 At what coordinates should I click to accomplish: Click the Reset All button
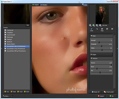95,92
